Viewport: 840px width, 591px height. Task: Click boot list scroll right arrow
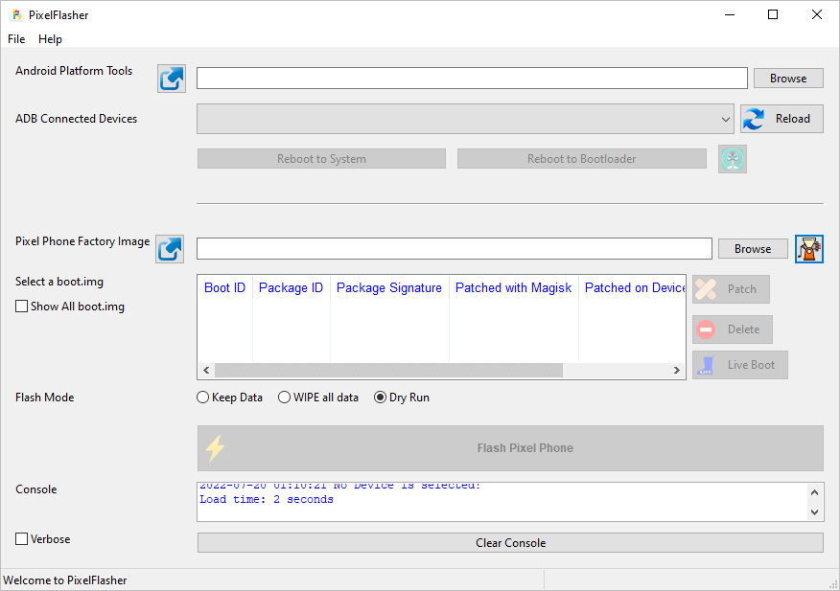pos(677,370)
